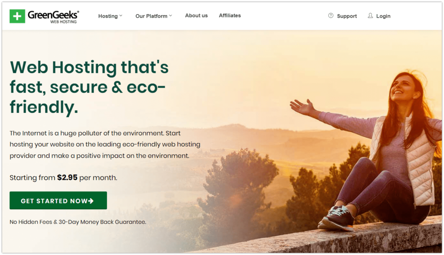Click the Login link text

click(383, 16)
